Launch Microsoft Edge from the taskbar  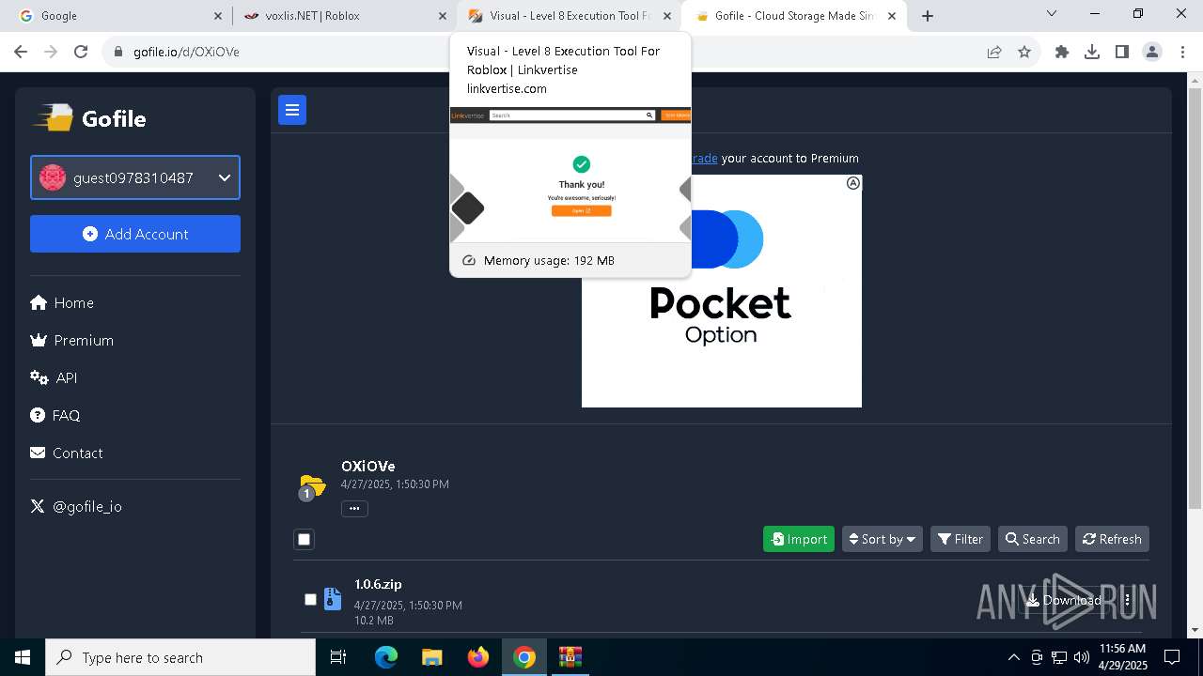[x=386, y=657]
